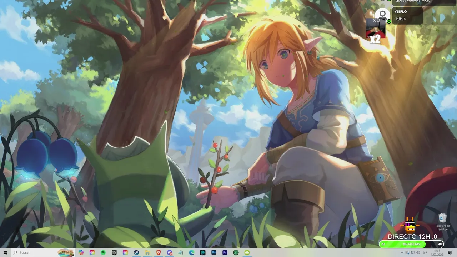Image resolution: width=457 pixels, height=257 pixels.
Task: Launch Microsoft Edge from the taskbar
Action: tap(192, 252)
